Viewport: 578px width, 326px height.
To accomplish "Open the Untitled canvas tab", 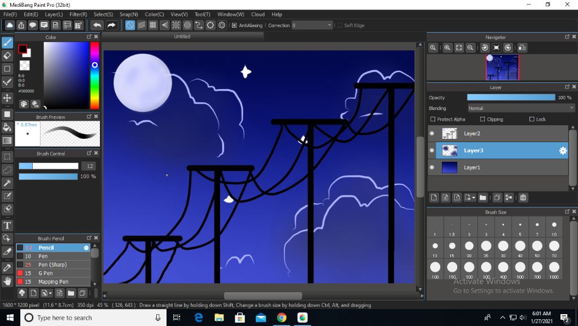I will [182, 37].
